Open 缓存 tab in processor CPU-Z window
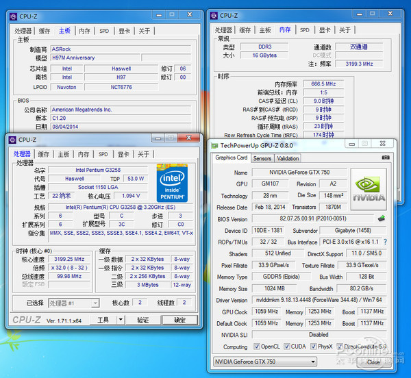411x378 pixels. coord(44,154)
